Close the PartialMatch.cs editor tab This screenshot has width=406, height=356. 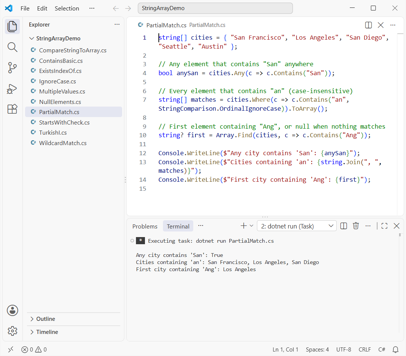(x=381, y=25)
